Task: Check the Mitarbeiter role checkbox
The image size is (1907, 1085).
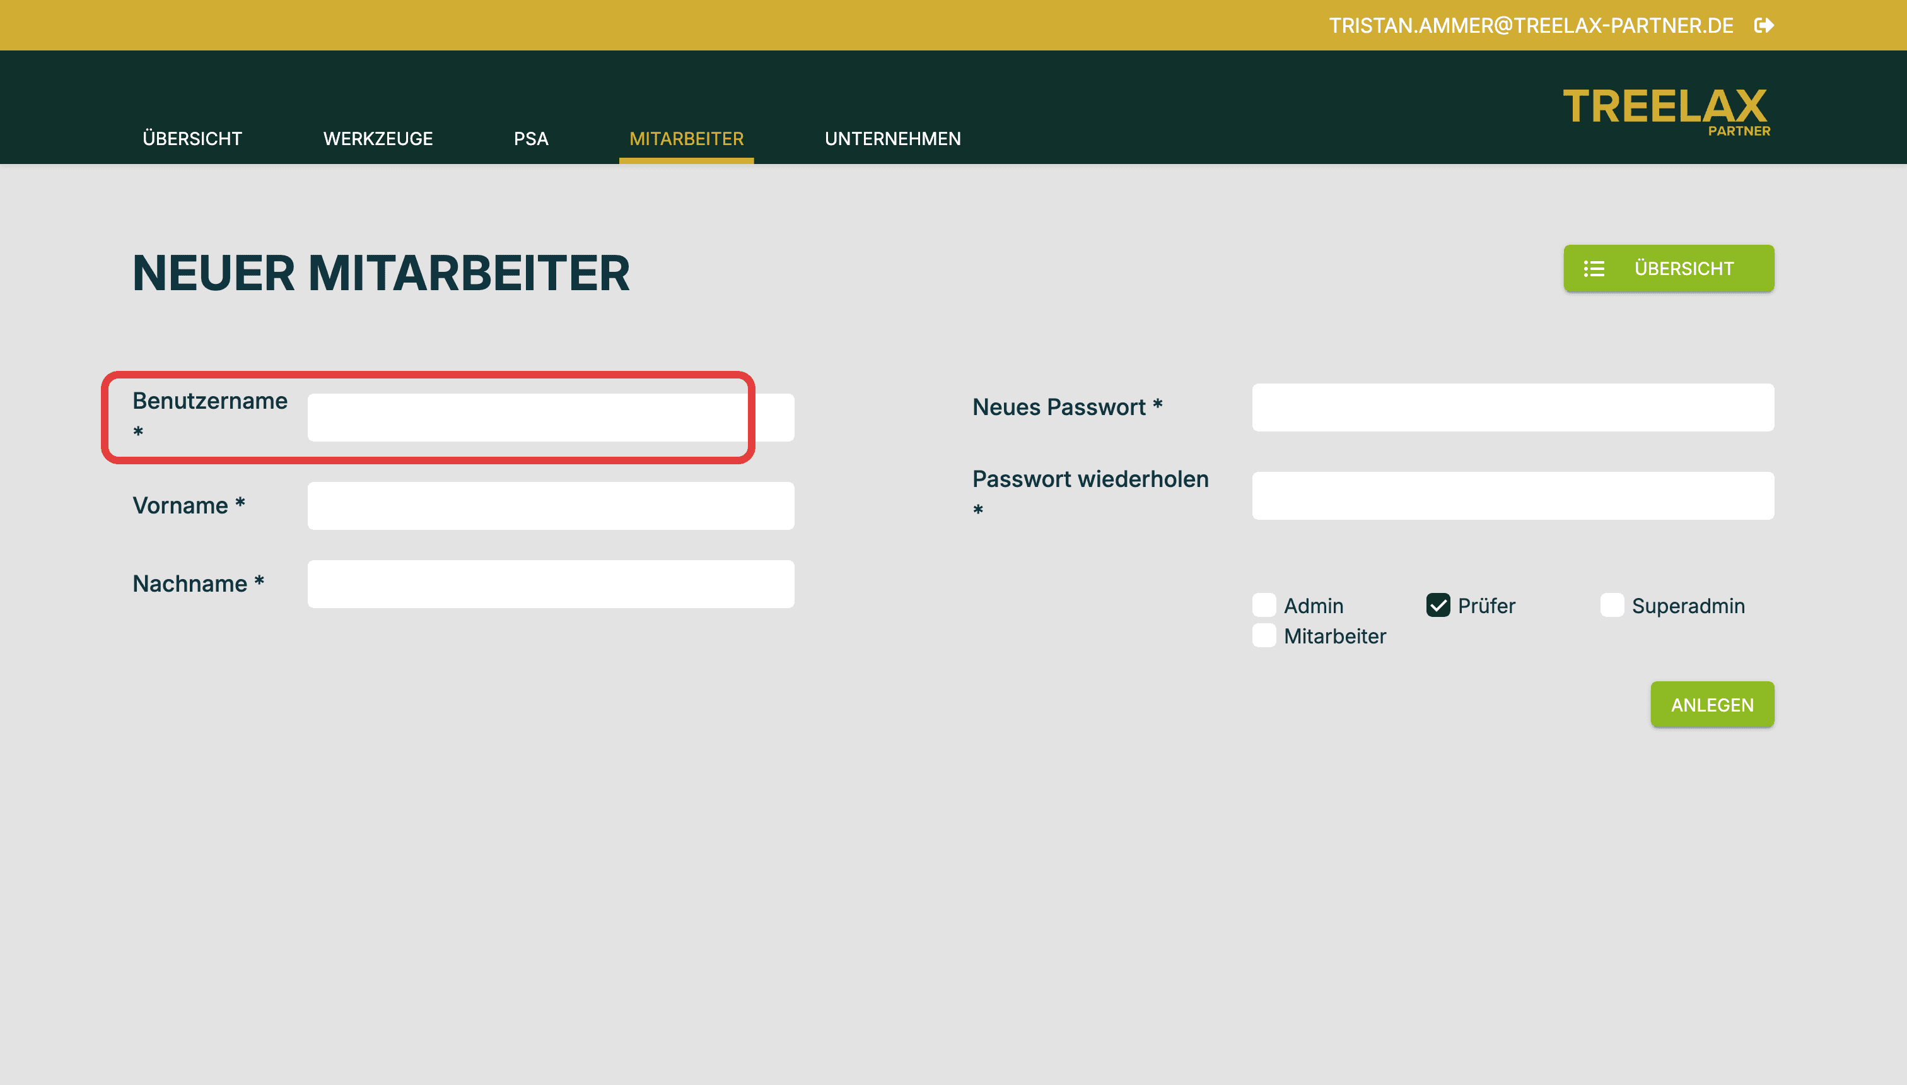Action: pos(1264,636)
